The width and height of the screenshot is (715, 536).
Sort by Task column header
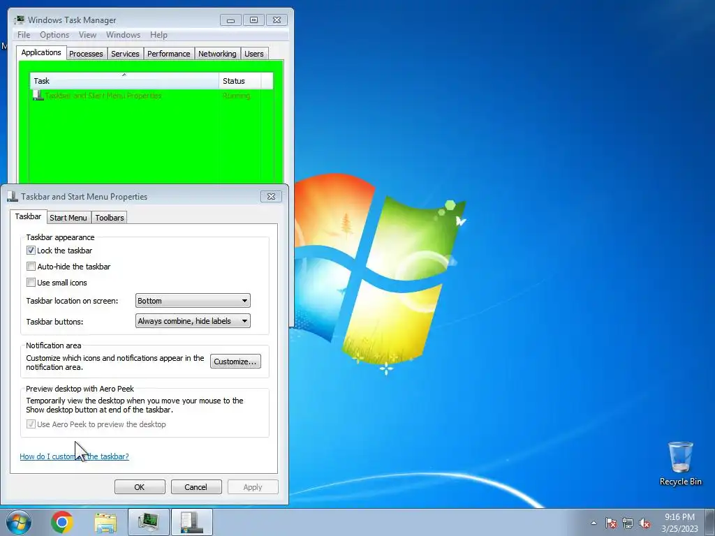coord(124,81)
